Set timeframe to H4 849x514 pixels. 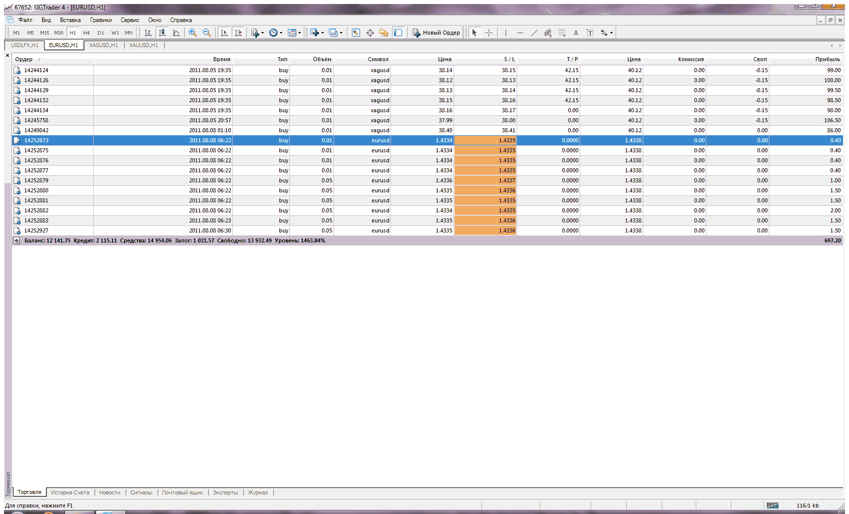click(x=87, y=33)
